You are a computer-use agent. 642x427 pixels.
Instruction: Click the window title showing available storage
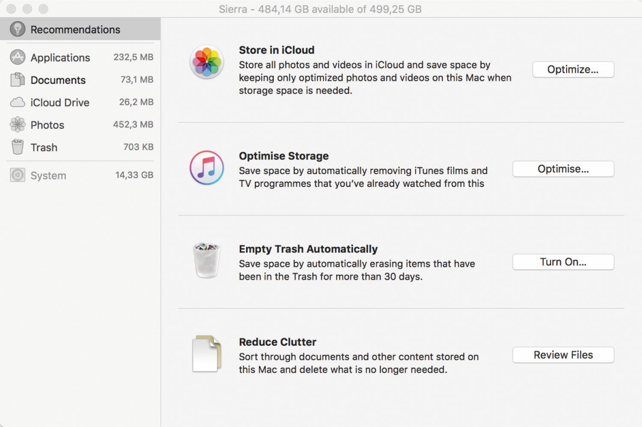coord(320,9)
